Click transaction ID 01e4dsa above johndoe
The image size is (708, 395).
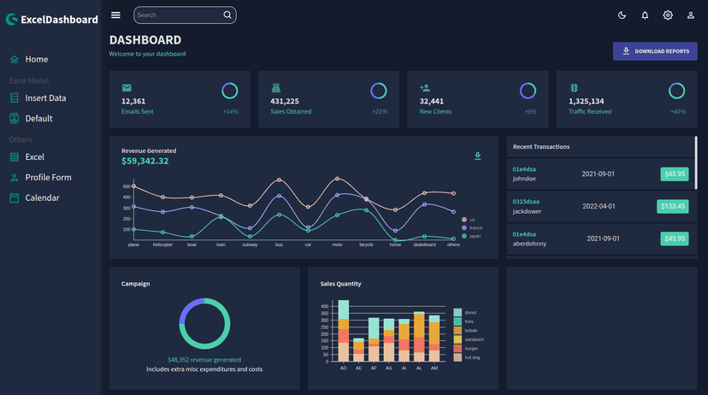tap(524, 169)
